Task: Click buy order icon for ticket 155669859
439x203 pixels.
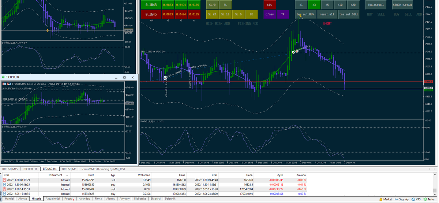Action: 5,185
